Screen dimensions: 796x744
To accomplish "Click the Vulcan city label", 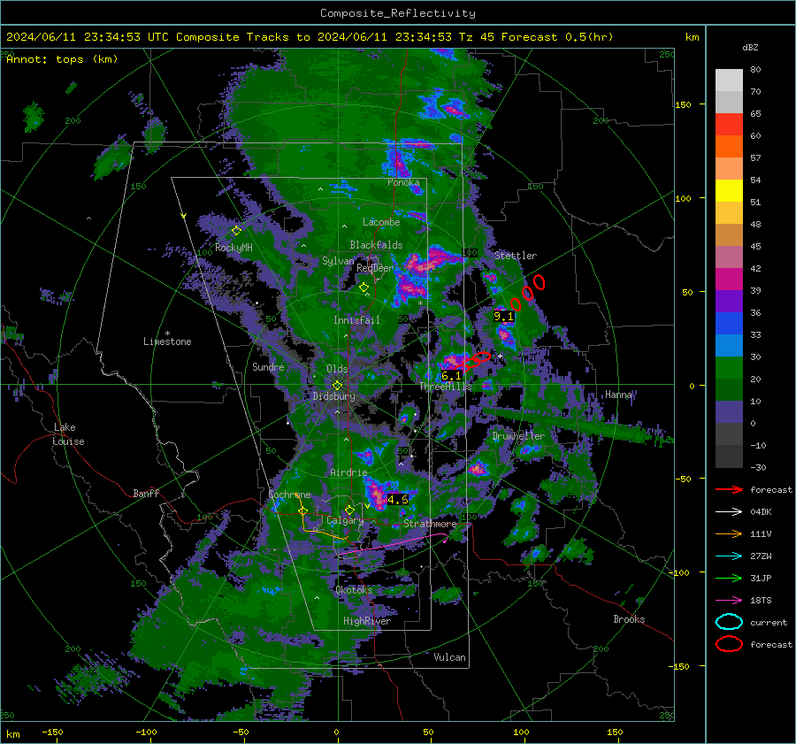I will point(450,657).
